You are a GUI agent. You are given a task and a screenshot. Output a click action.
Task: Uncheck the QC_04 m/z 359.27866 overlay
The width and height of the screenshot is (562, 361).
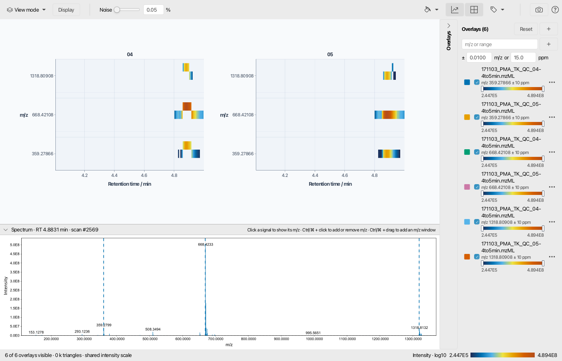pos(477,82)
